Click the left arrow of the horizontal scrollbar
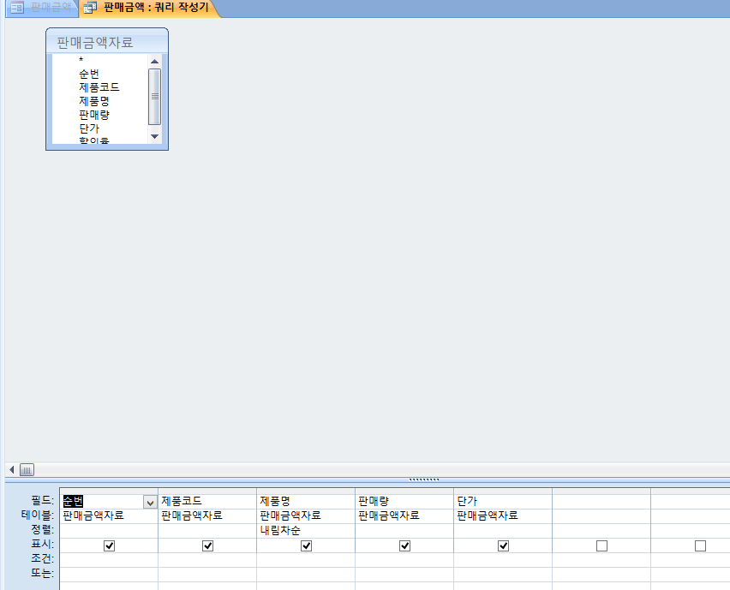 click(x=11, y=469)
